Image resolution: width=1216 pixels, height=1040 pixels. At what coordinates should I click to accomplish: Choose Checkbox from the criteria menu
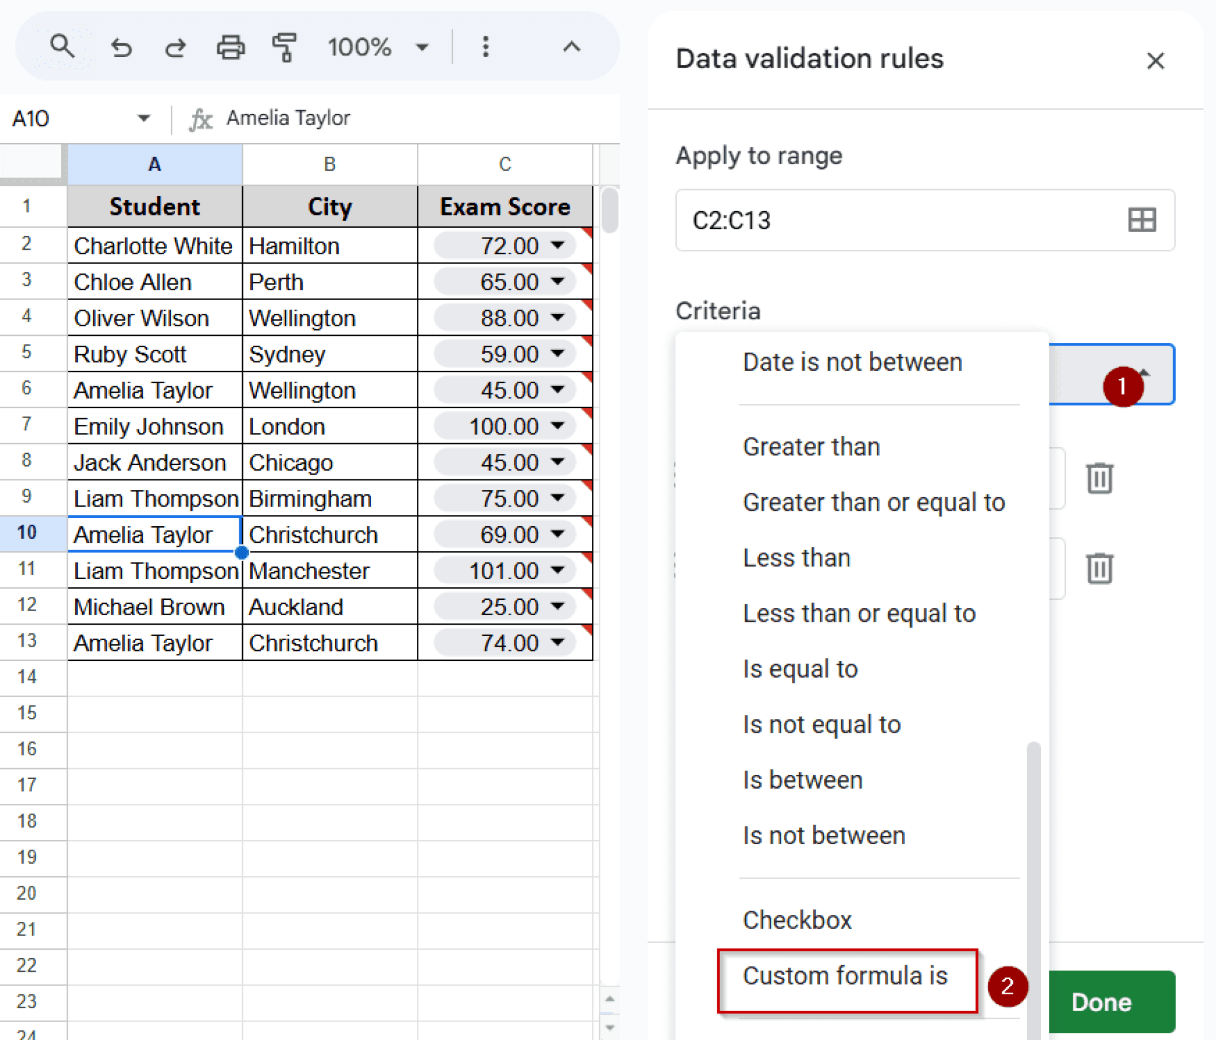(x=797, y=919)
